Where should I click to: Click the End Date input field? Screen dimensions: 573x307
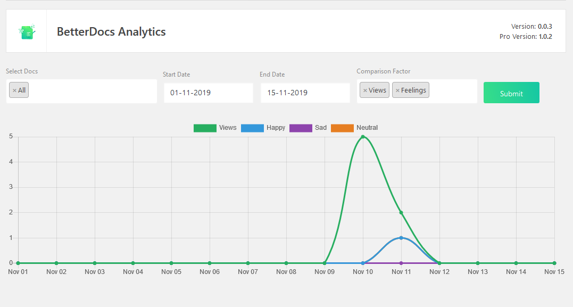coord(305,93)
